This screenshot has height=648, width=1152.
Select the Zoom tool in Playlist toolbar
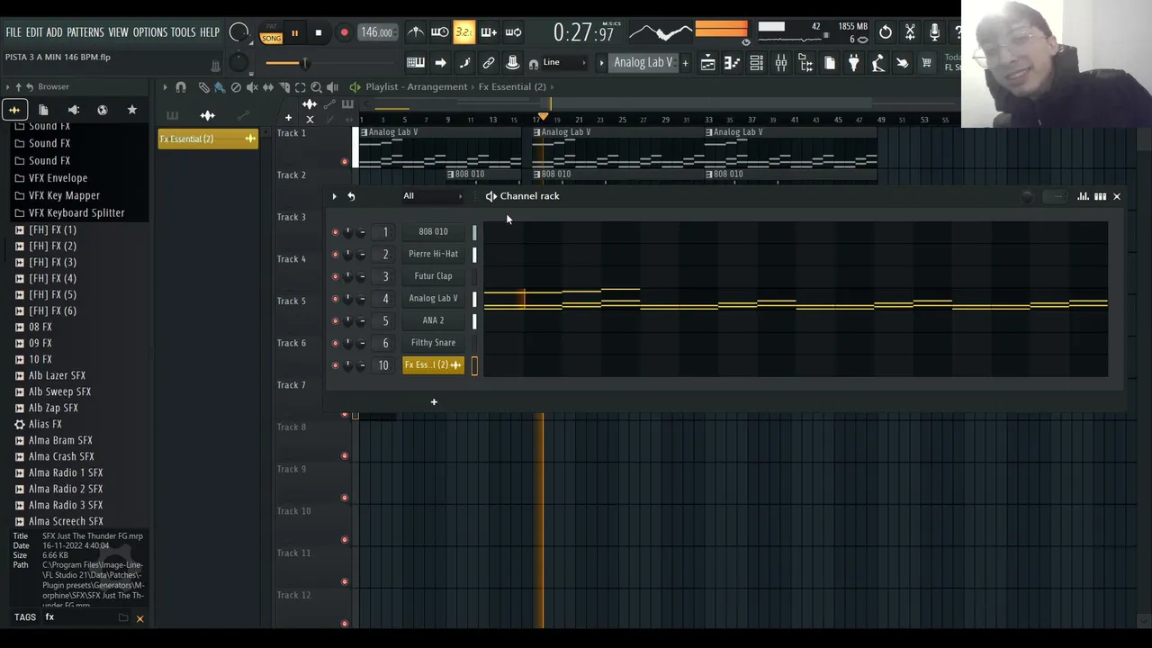point(316,87)
